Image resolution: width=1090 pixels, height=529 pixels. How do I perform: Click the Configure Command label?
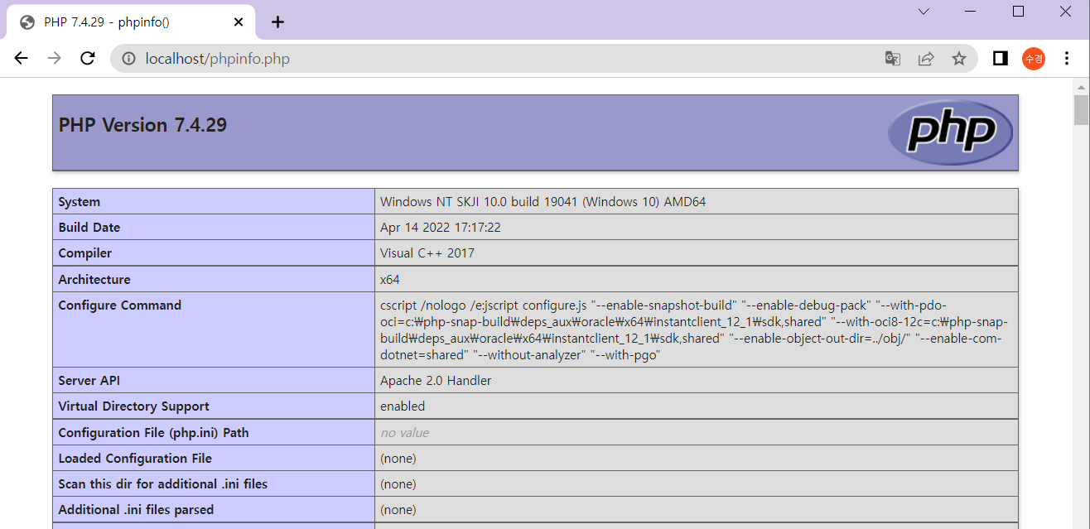(120, 305)
